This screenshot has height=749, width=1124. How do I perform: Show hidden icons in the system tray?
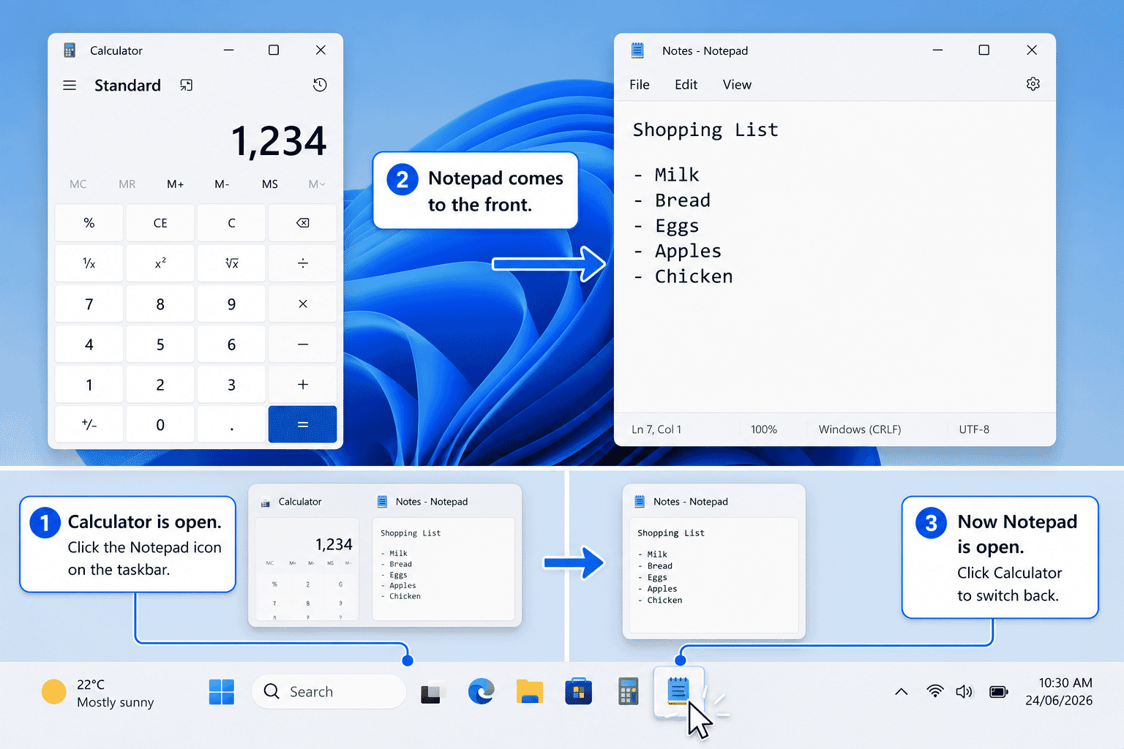[902, 691]
